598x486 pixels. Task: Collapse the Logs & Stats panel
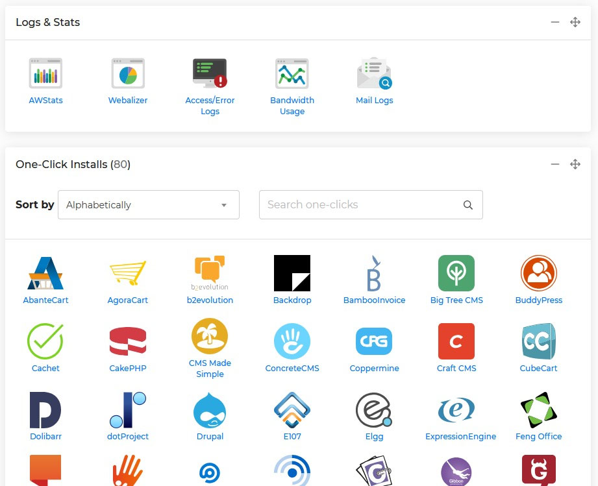click(555, 22)
